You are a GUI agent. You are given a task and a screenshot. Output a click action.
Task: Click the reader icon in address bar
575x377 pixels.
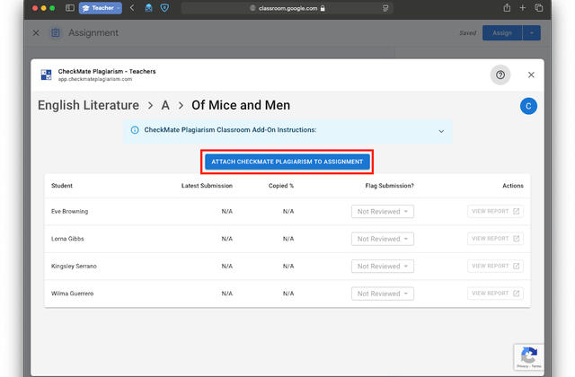click(x=385, y=8)
